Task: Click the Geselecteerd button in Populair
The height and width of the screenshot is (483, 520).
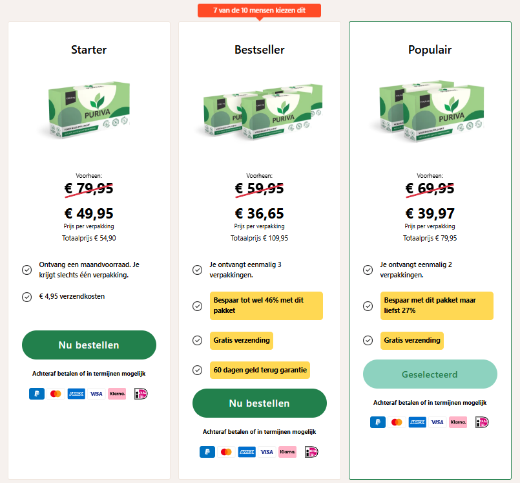Action: click(x=430, y=374)
